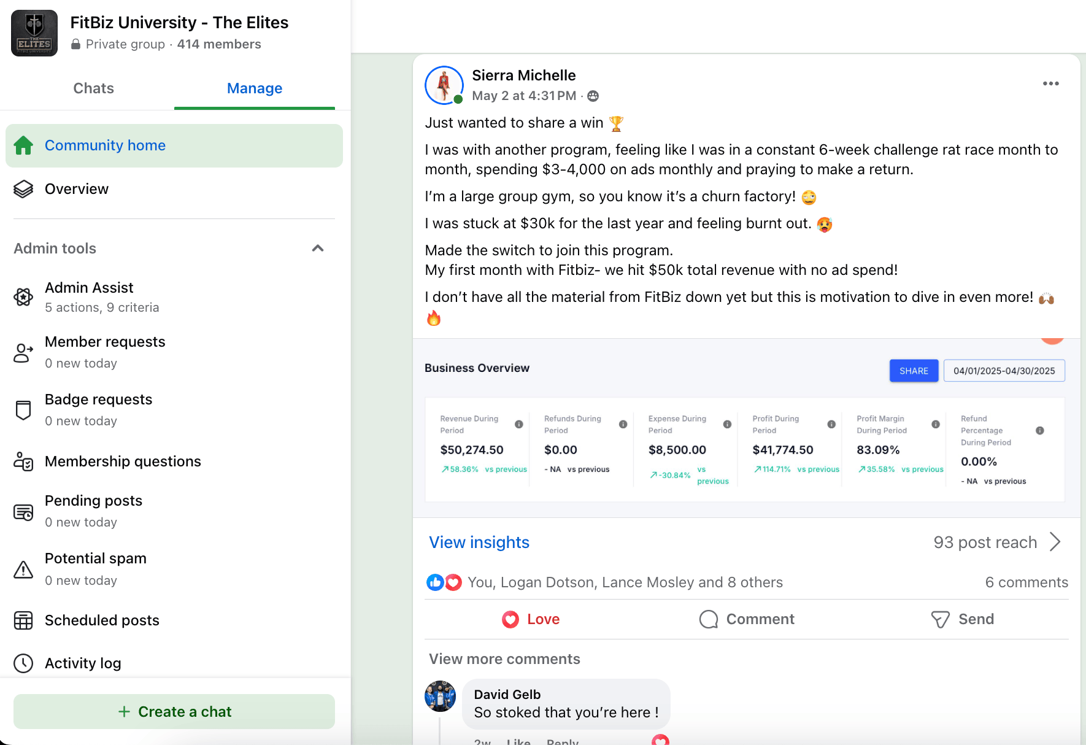Image resolution: width=1086 pixels, height=745 pixels.
Task: Click the Pending posts icon
Action: point(23,512)
